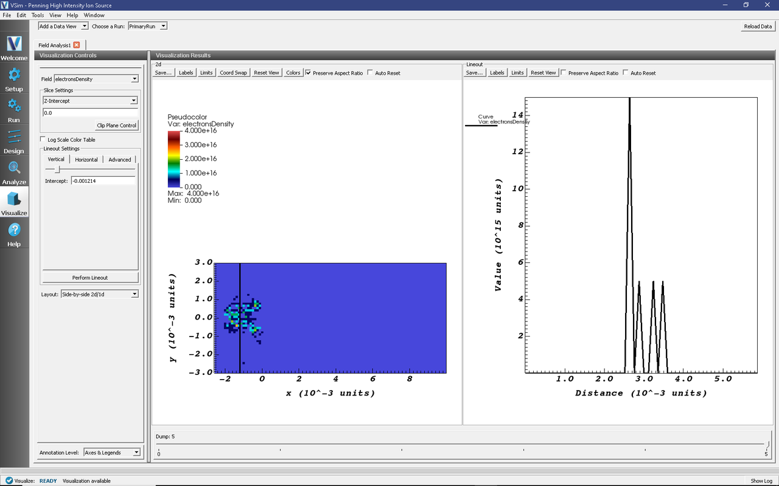
Task: Click Labels in the 2d panel
Action: click(186, 73)
